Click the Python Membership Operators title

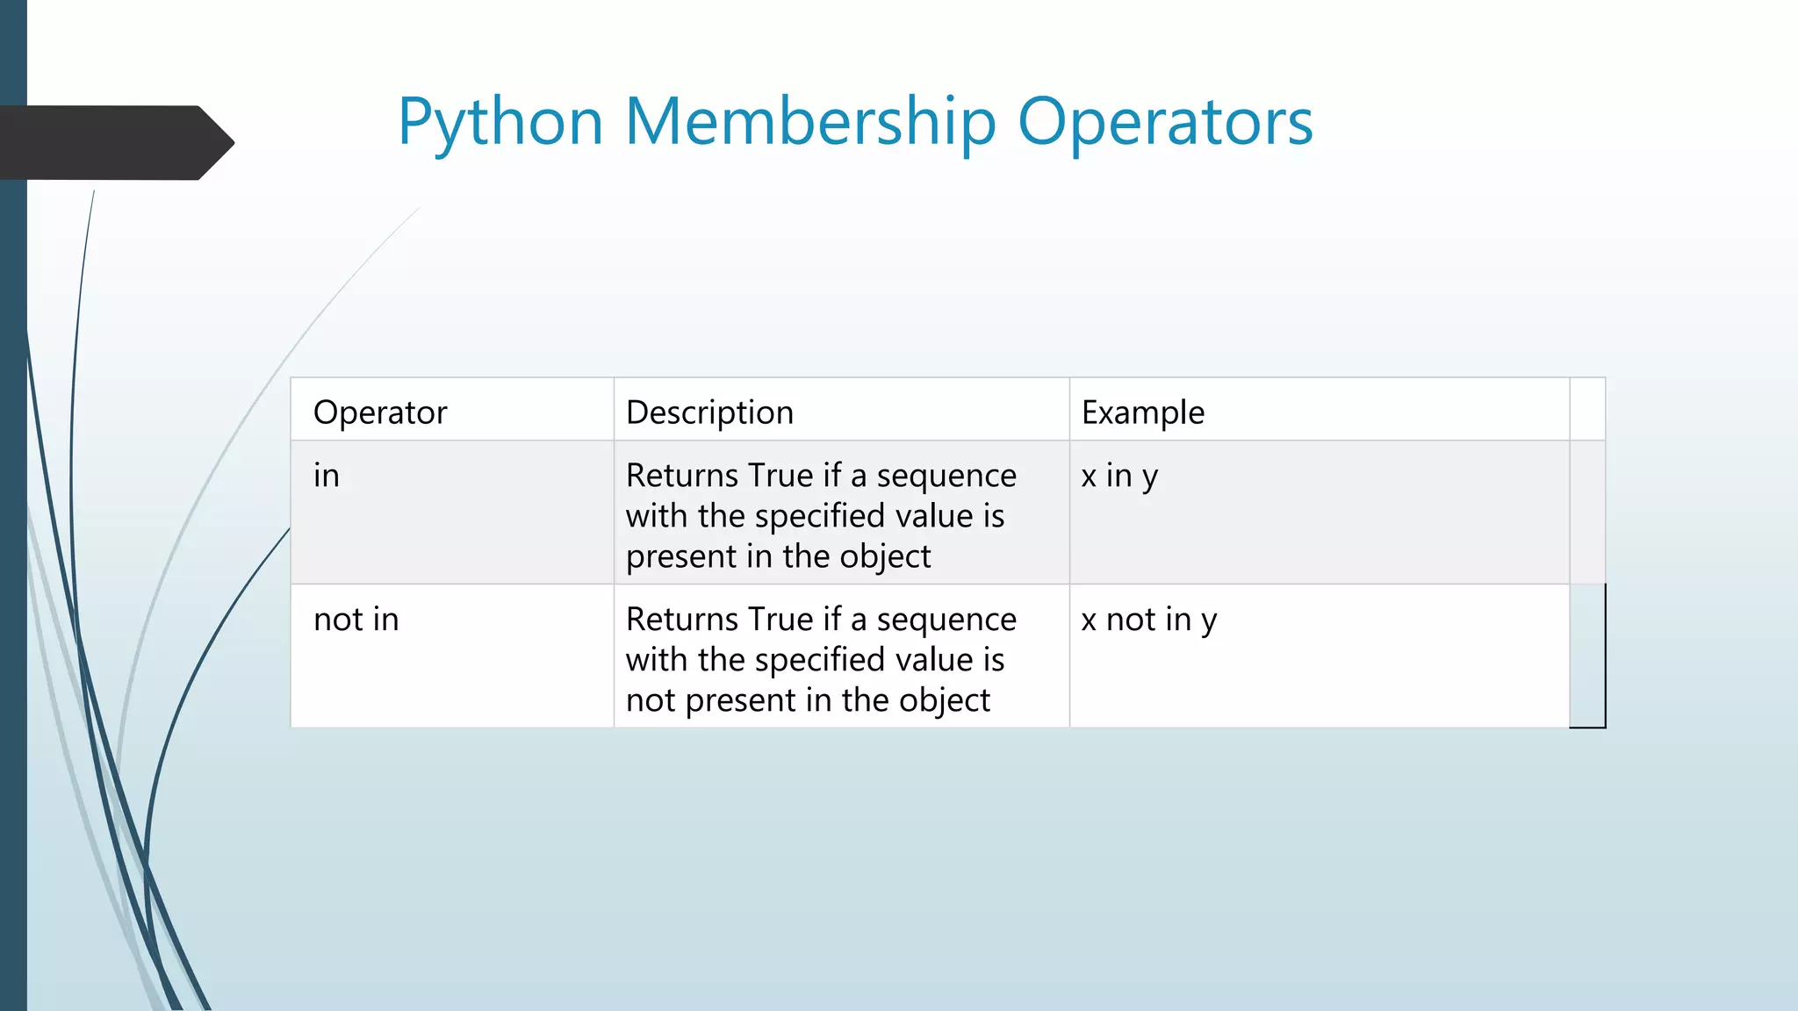tap(855, 121)
